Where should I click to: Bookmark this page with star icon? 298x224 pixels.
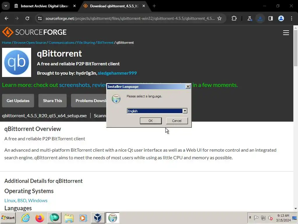(x=219, y=18)
